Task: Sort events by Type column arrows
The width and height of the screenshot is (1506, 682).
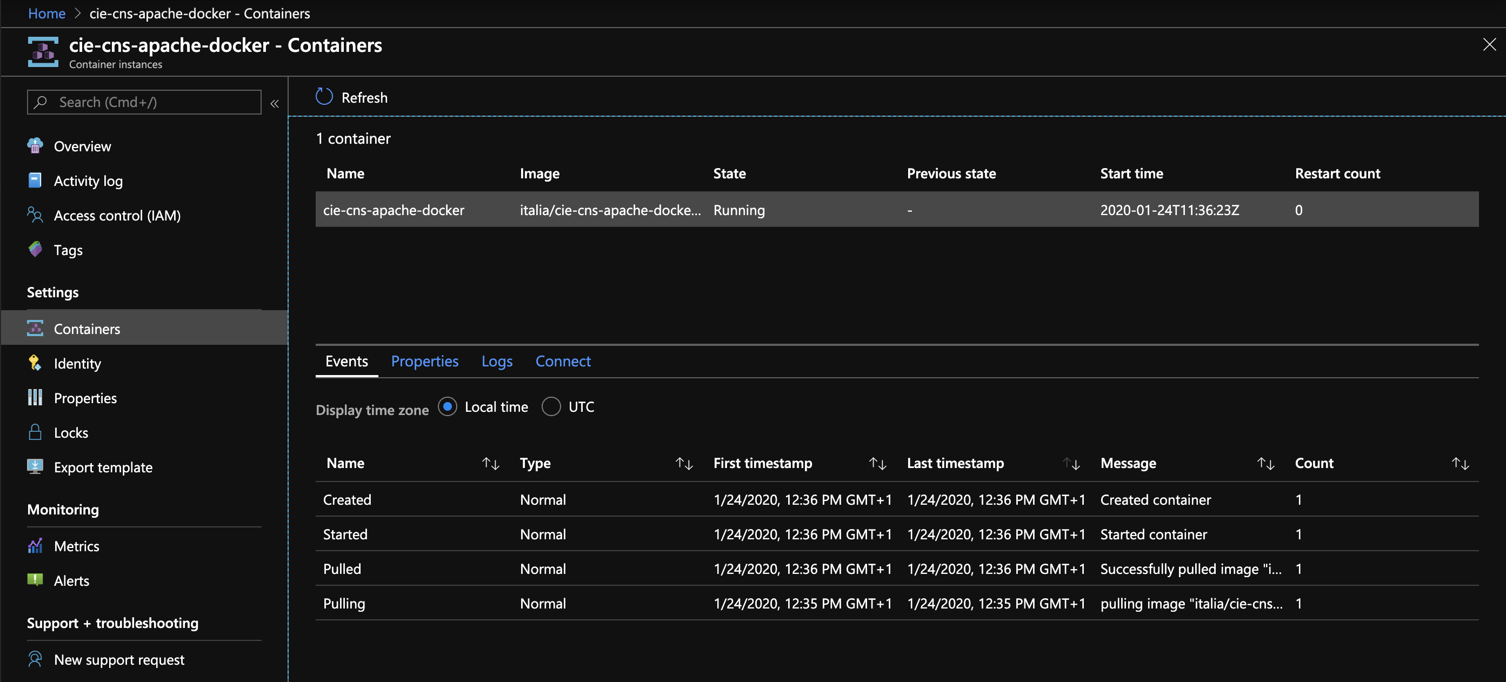Action: [x=684, y=464]
